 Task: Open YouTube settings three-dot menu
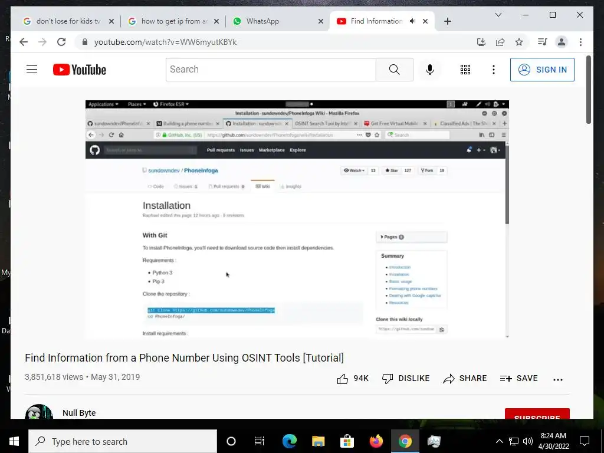tap(494, 70)
